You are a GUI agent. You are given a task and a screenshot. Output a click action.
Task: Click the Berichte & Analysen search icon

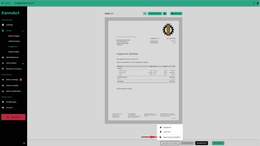tap(3, 69)
